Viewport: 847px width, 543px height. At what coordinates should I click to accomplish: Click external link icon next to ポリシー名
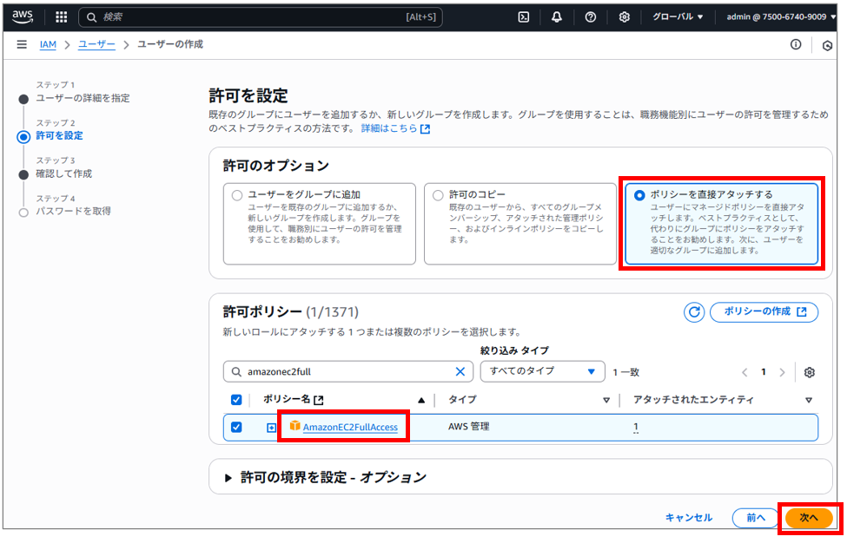[x=319, y=400]
